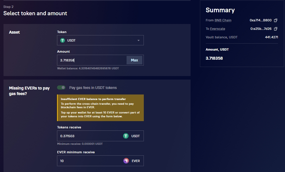Image resolution: width=285 pixels, height=172 pixels.
Task: Open the Everscale link in Summary
Action: [x=217, y=29]
